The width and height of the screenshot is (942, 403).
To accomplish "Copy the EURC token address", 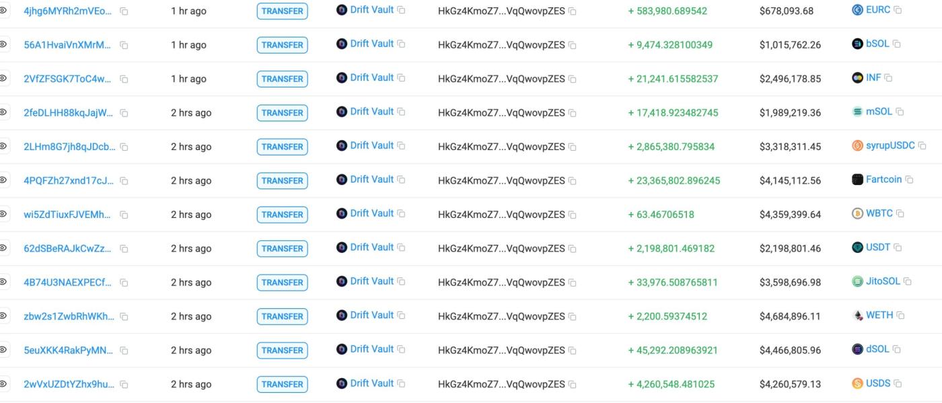I will click(898, 10).
